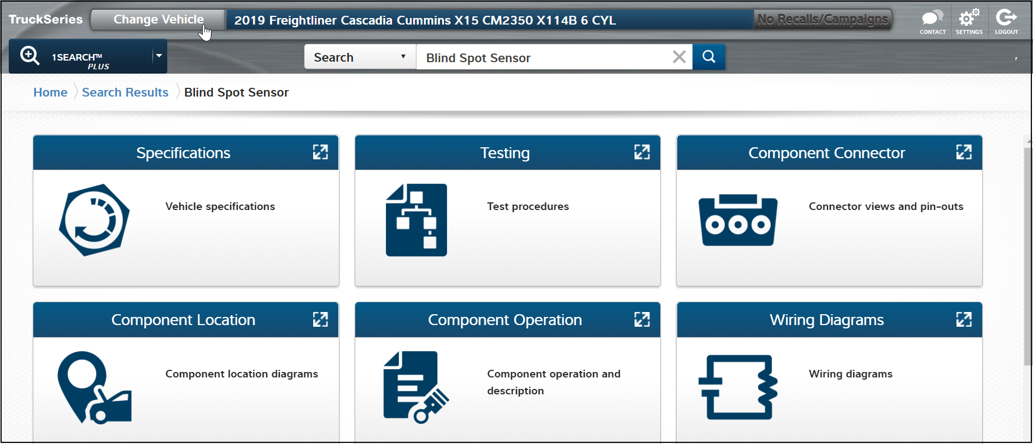Click the Specifications gauge icon
Screen dimensions: 1033x444
coord(95,220)
